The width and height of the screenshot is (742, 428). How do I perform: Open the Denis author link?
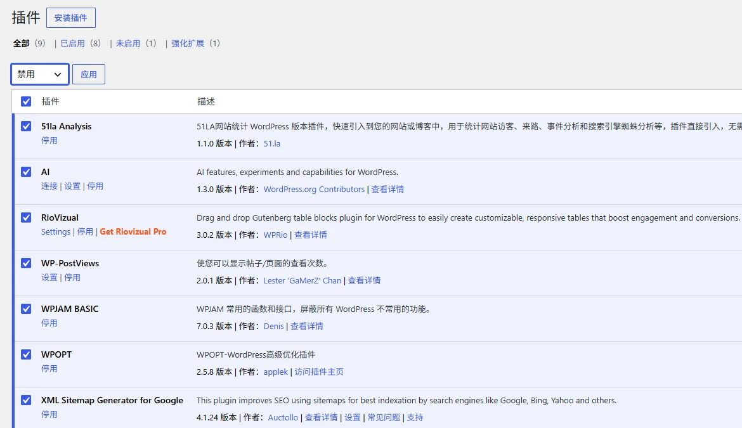273,326
